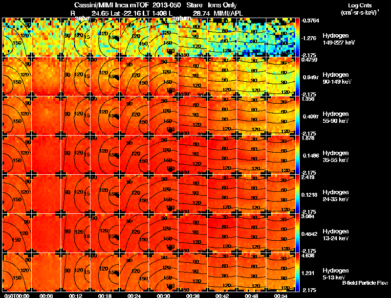Select the color bar beside Hydrogen 5-13 keV
This screenshot has height=298, width=391.
297,272
